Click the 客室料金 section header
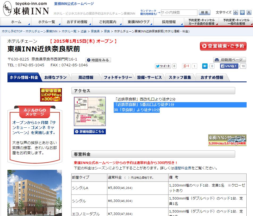This screenshot has width=253, height=216. pyautogui.click(x=153, y=154)
